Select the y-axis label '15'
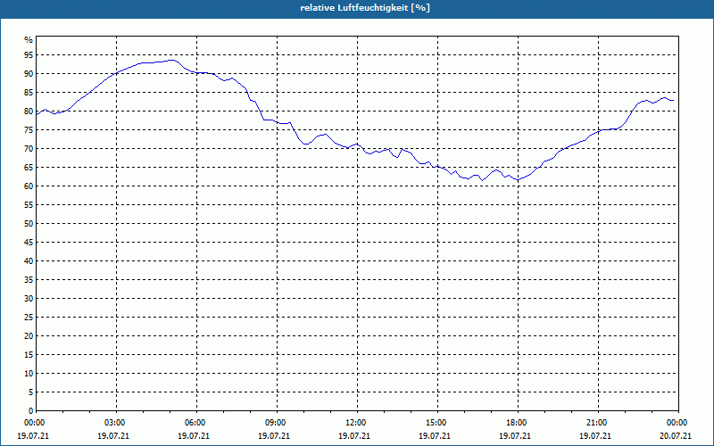Viewport: 714px width, 446px height. click(x=29, y=355)
